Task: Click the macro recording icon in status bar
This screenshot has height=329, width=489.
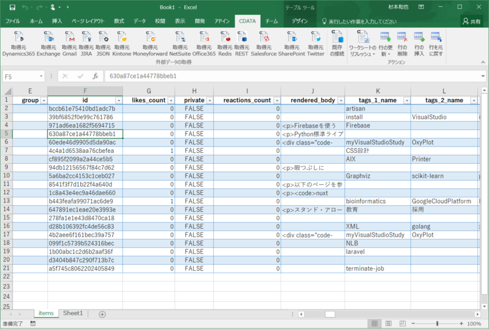Action: [33, 323]
